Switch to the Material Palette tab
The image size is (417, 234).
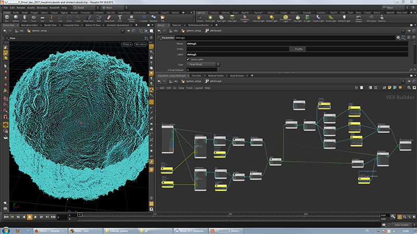pos(216,75)
